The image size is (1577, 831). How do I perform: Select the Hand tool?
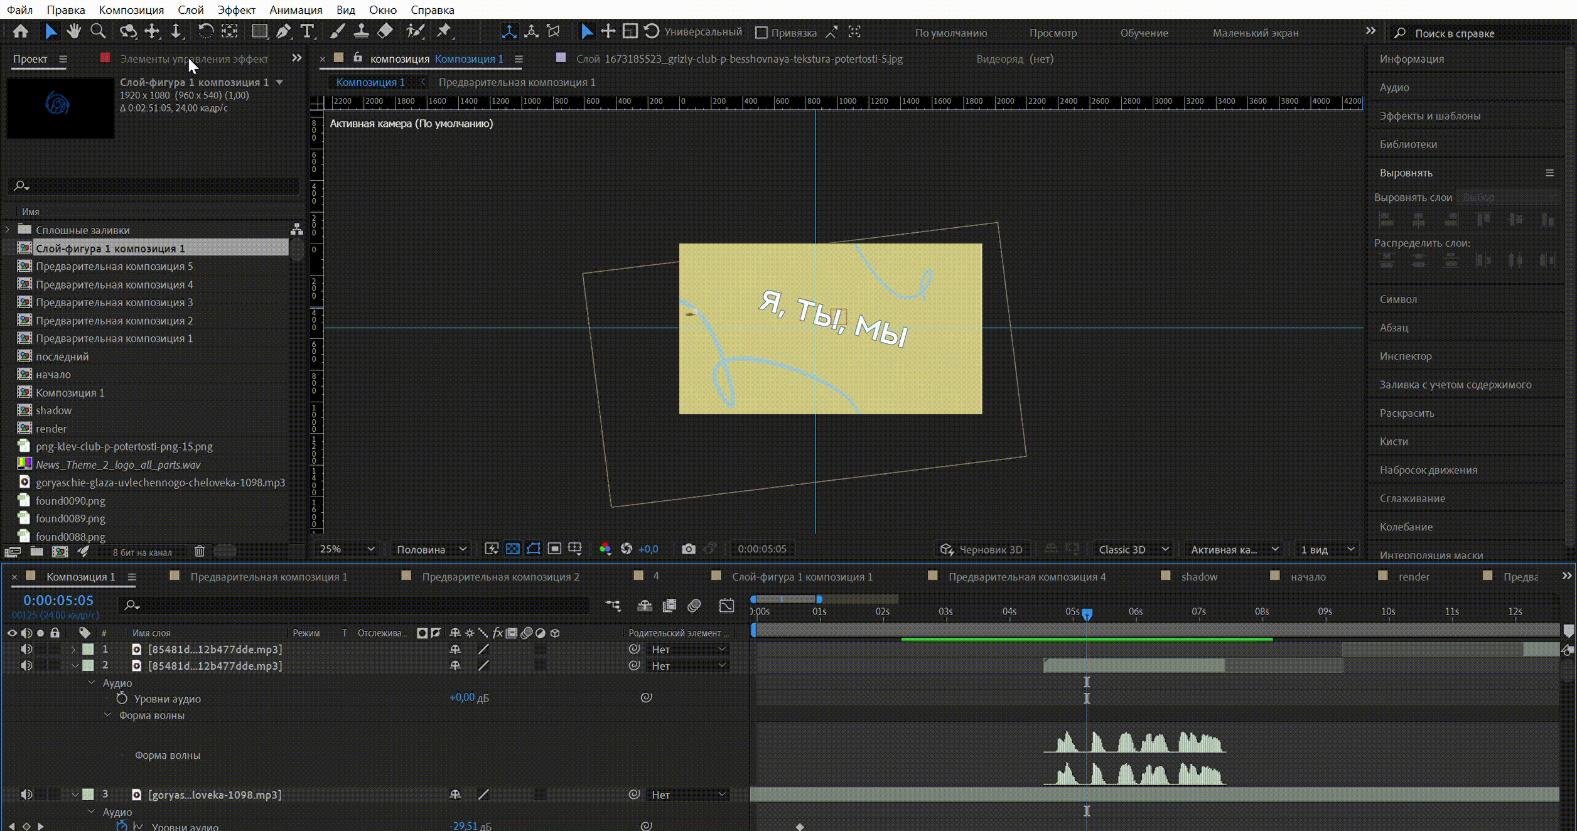[x=74, y=31]
